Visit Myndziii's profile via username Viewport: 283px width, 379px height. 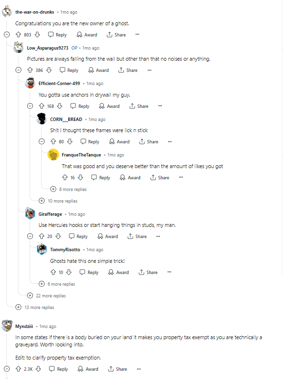(24, 327)
